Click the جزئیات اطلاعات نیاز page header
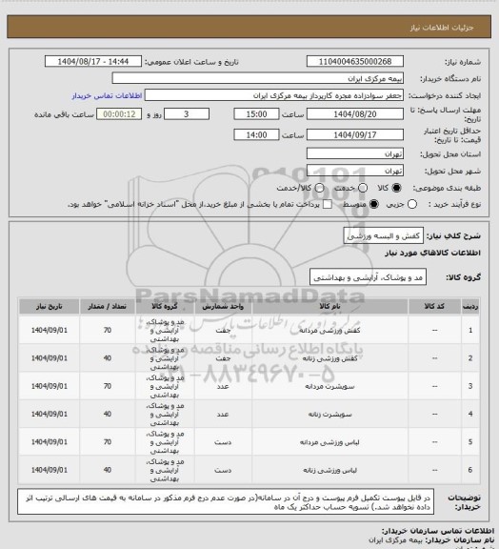The width and height of the screenshot is (499, 549). coord(442,28)
